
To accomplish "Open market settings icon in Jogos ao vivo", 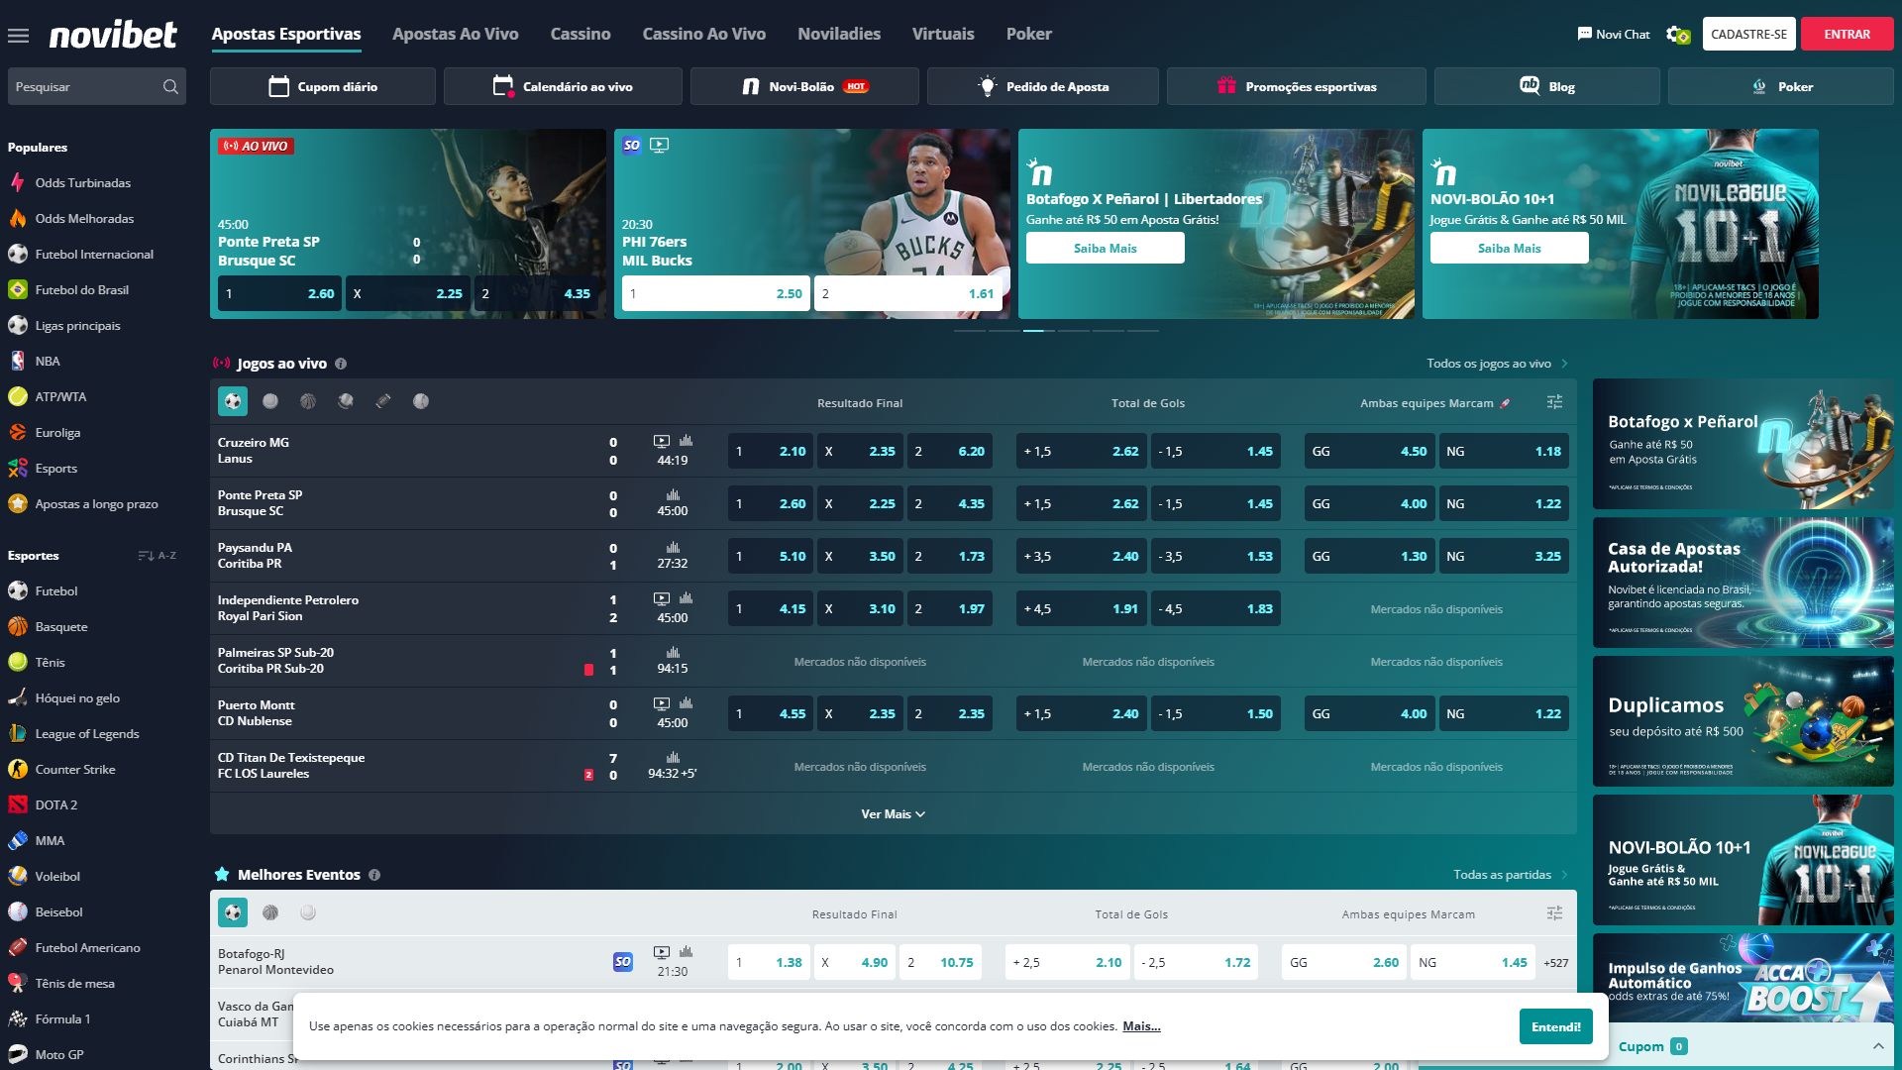I will click(1554, 402).
